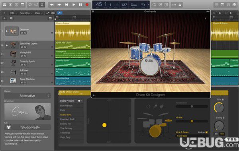This screenshot has height=151, width=239.
Task: Open the Inspector info button
Action: tap(10, 5)
